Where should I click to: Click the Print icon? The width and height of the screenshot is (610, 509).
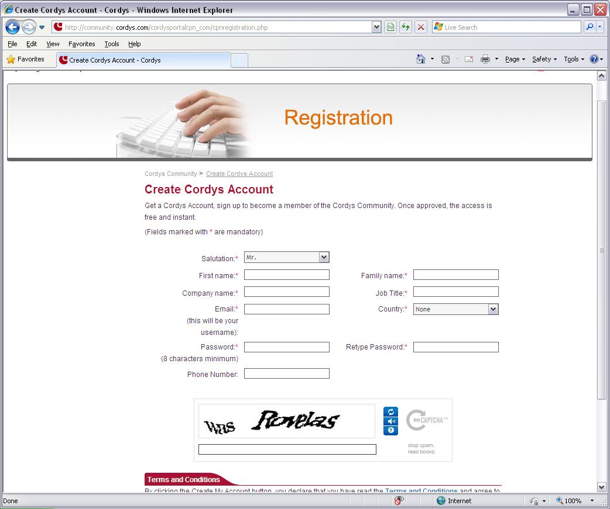[x=485, y=60]
